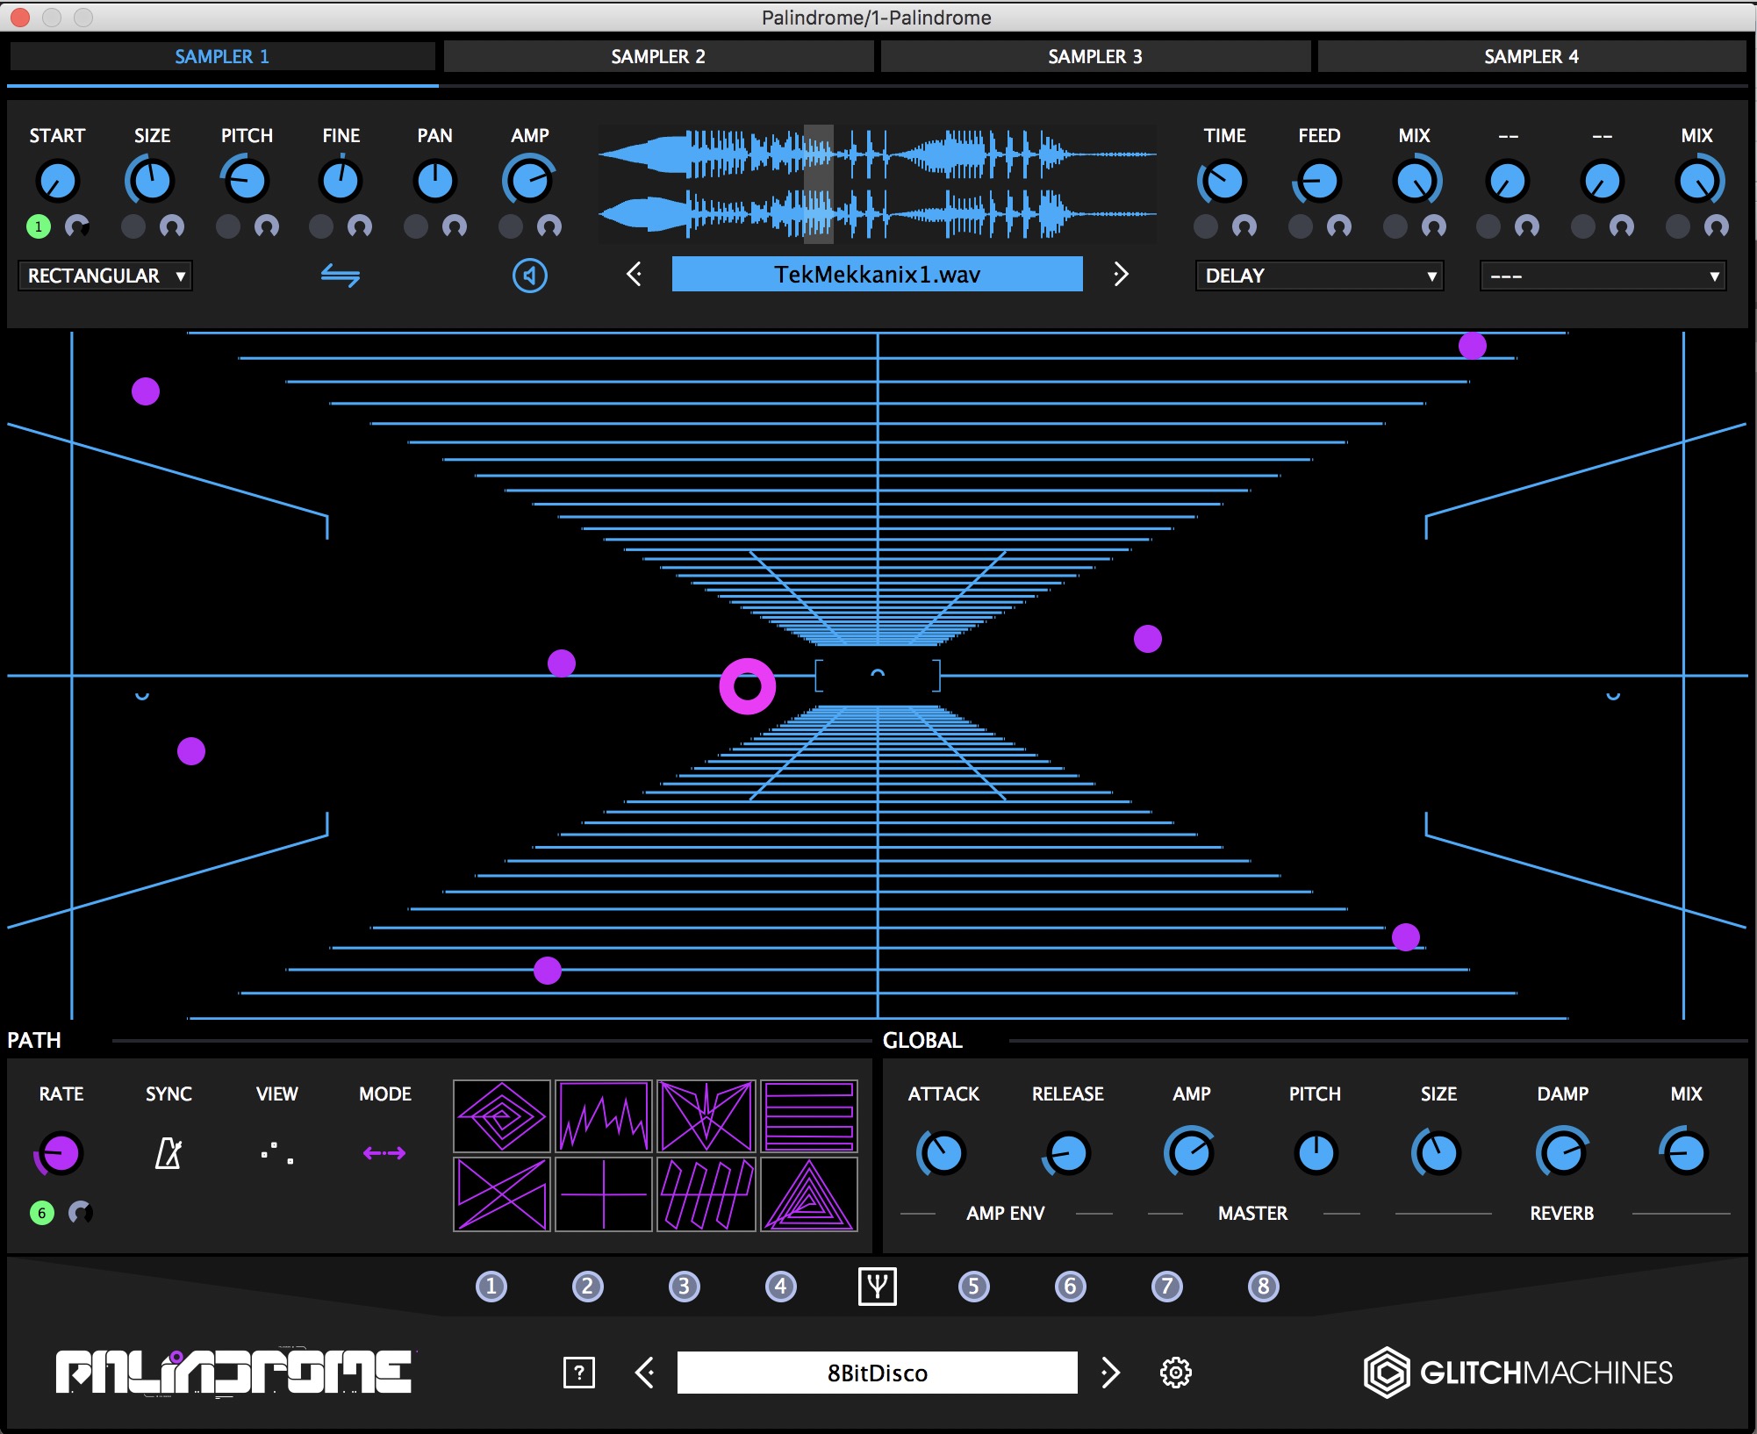Click the delay TIME knob
This screenshot has height=1434, width=1757.
point(1223,181)
